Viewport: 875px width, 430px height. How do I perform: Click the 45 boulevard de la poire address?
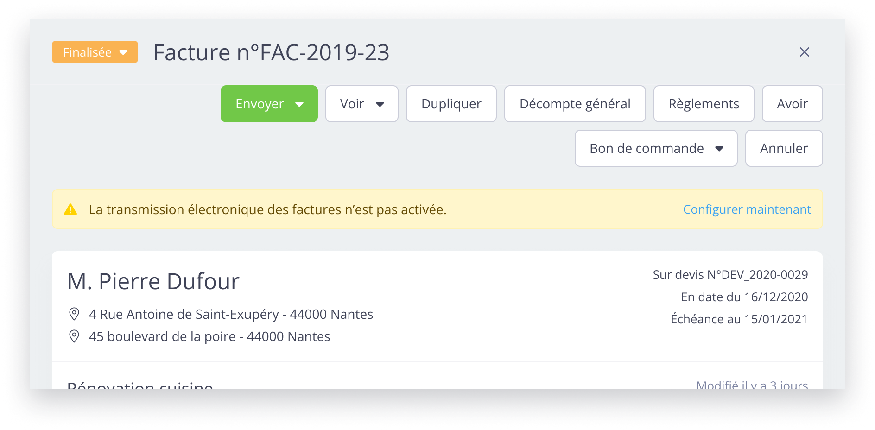209,336
